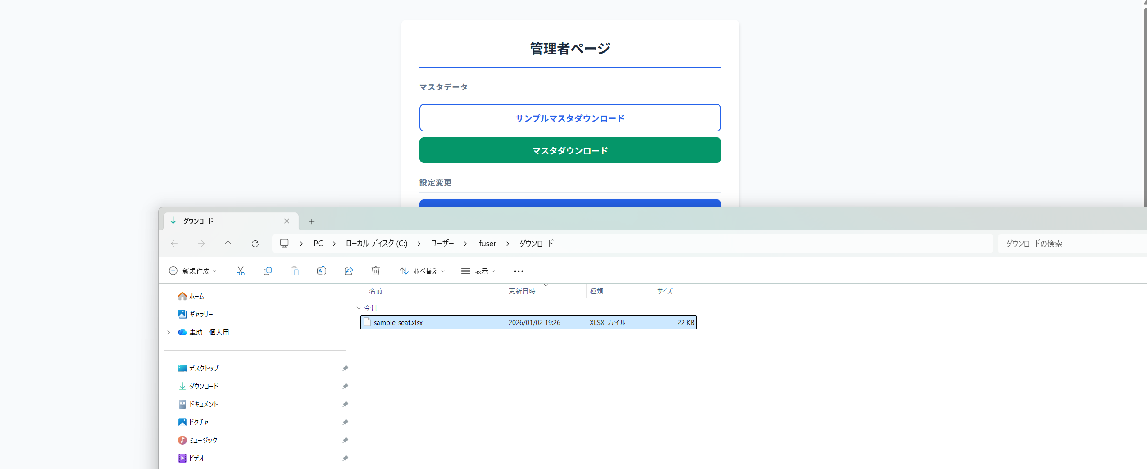The height and width of the screenshot is (469, 1147).
Task: Unpin ミュージック from the sidebar
Action: tap(345, 440)
